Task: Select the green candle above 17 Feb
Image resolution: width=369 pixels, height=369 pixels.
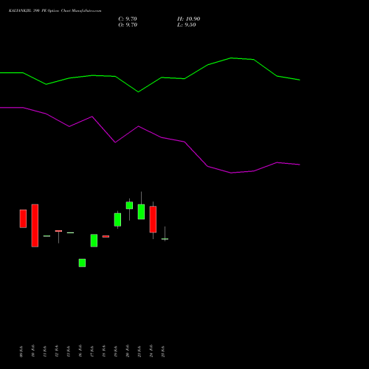Action: (94, 241)
